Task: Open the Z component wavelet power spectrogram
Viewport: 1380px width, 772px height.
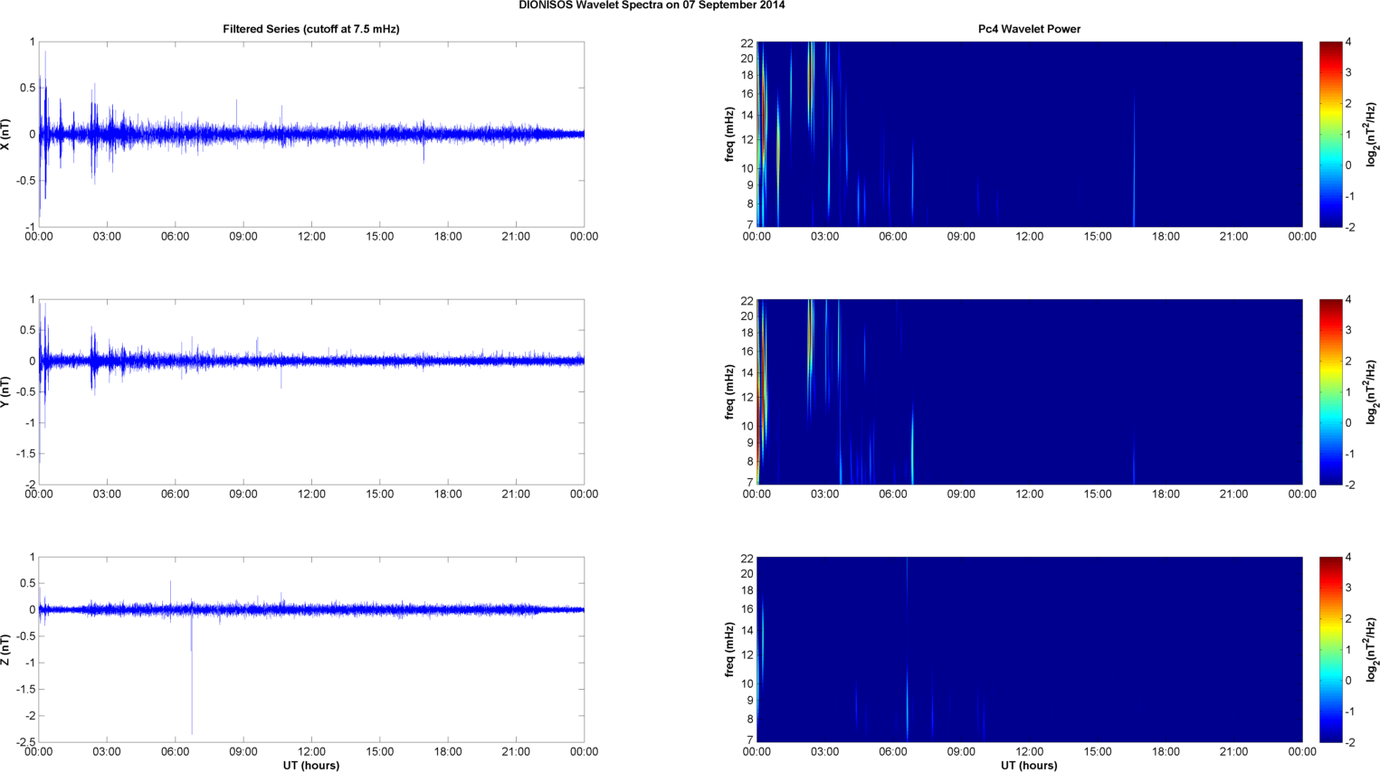Action: coord(1029,649)
